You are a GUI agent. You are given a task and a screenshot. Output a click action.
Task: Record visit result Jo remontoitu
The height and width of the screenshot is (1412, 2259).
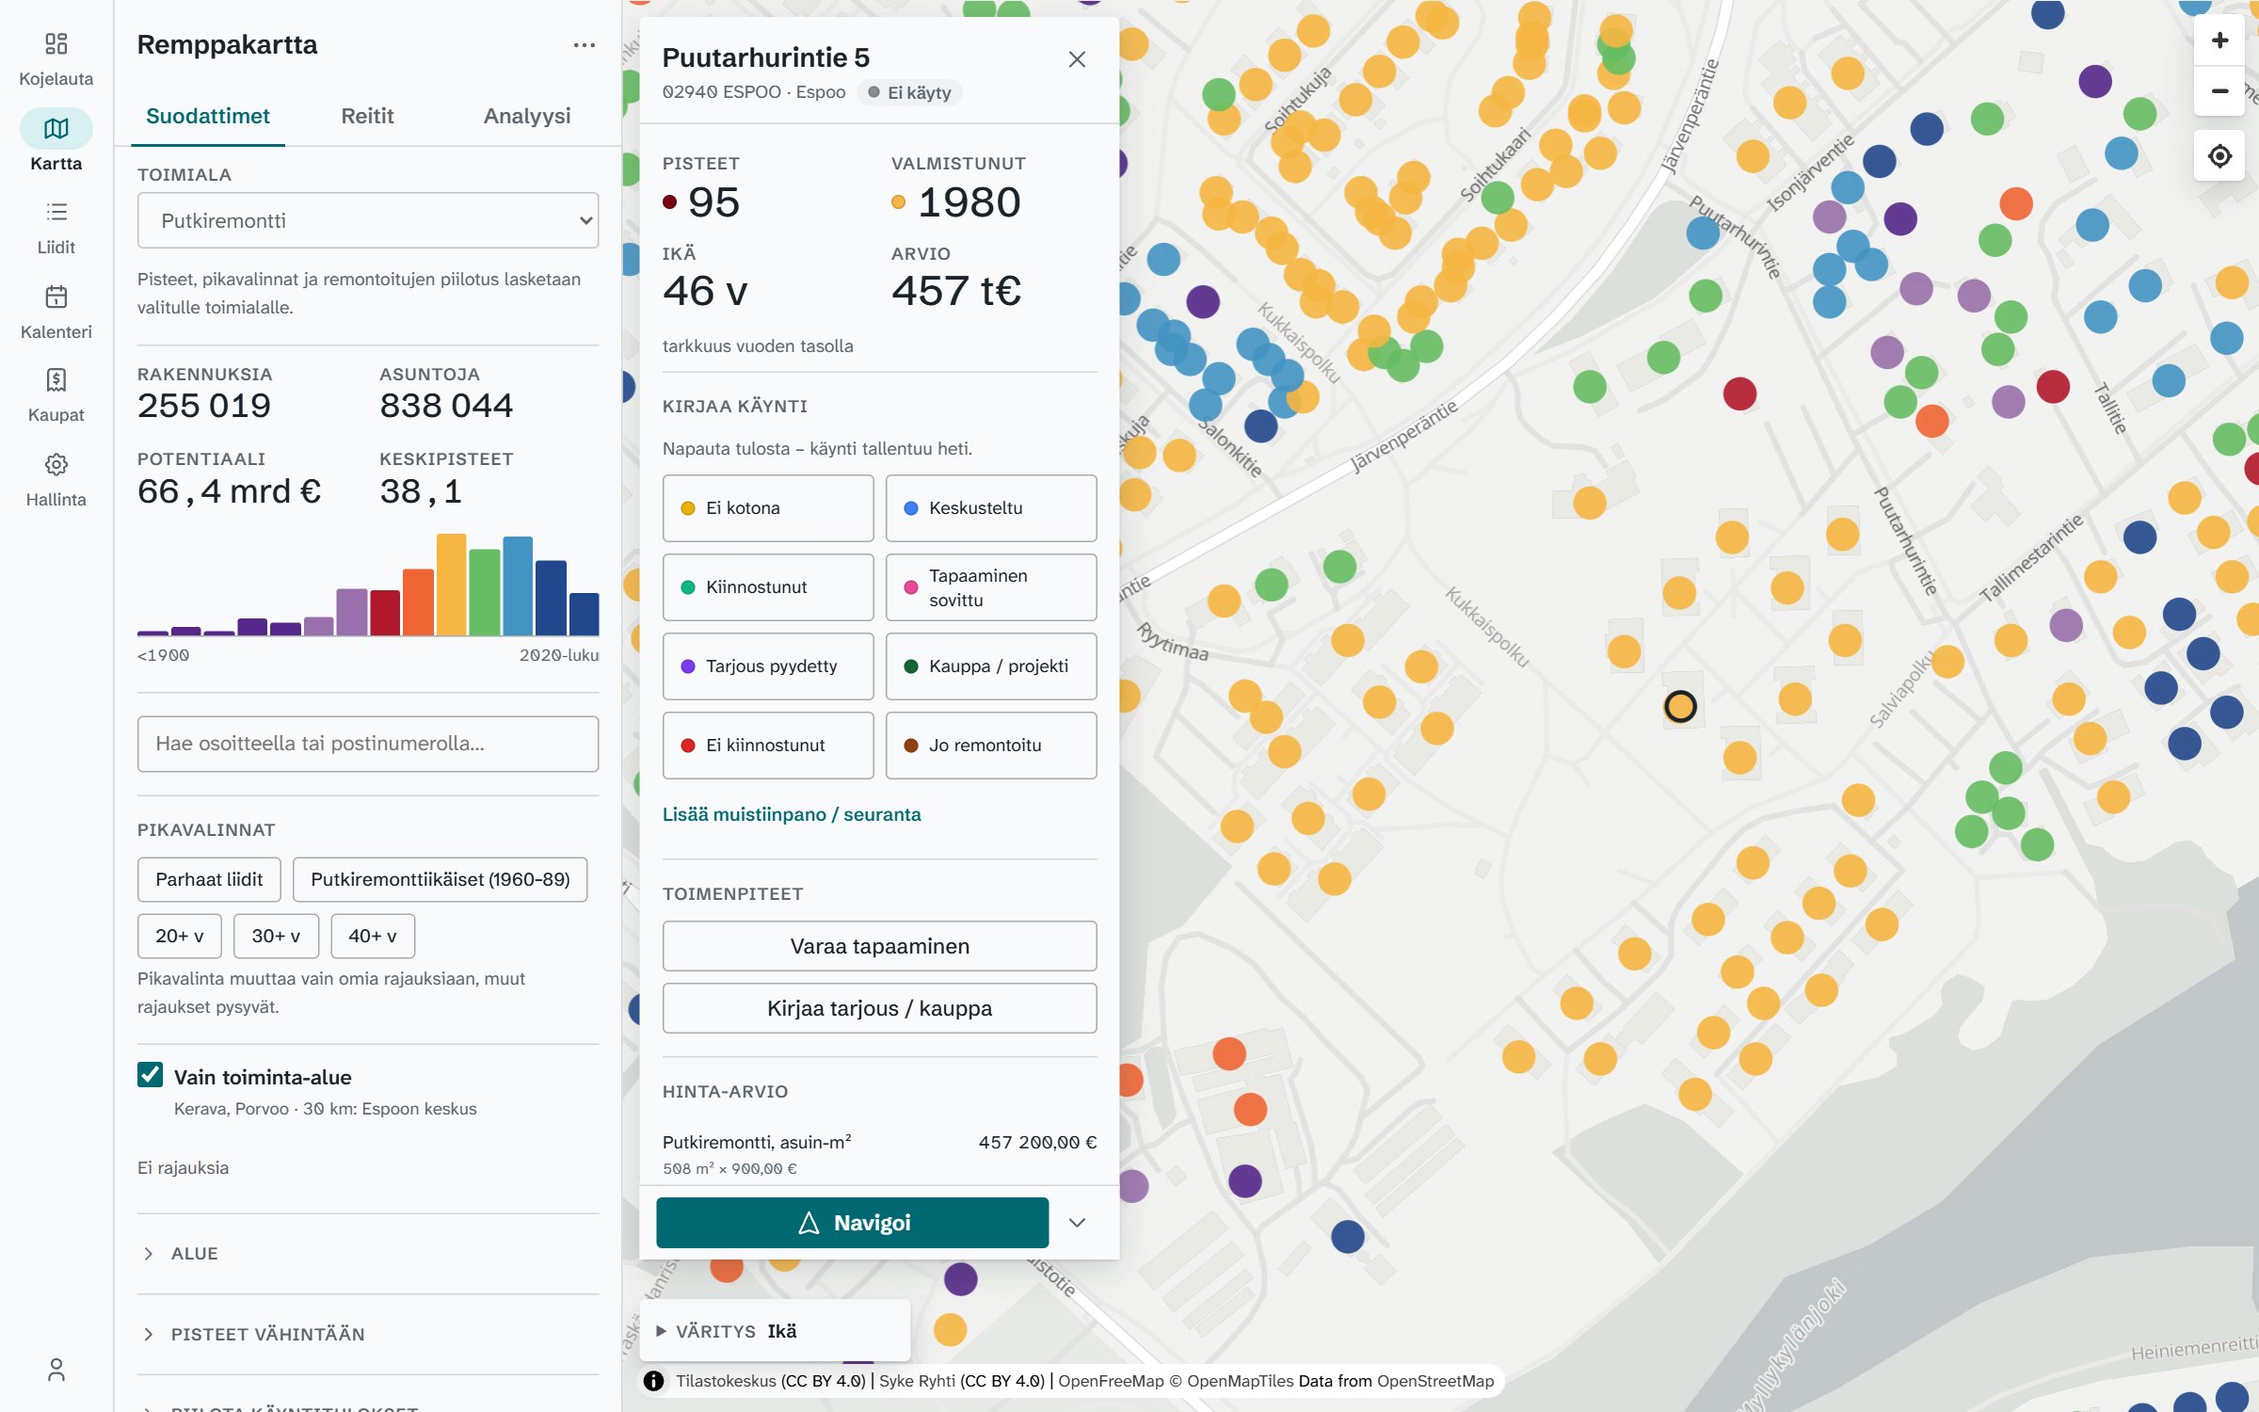990,746
